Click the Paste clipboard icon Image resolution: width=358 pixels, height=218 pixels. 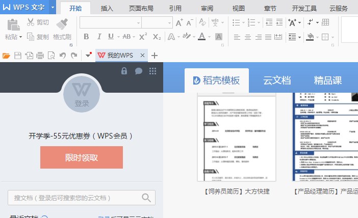pos(13,25)
